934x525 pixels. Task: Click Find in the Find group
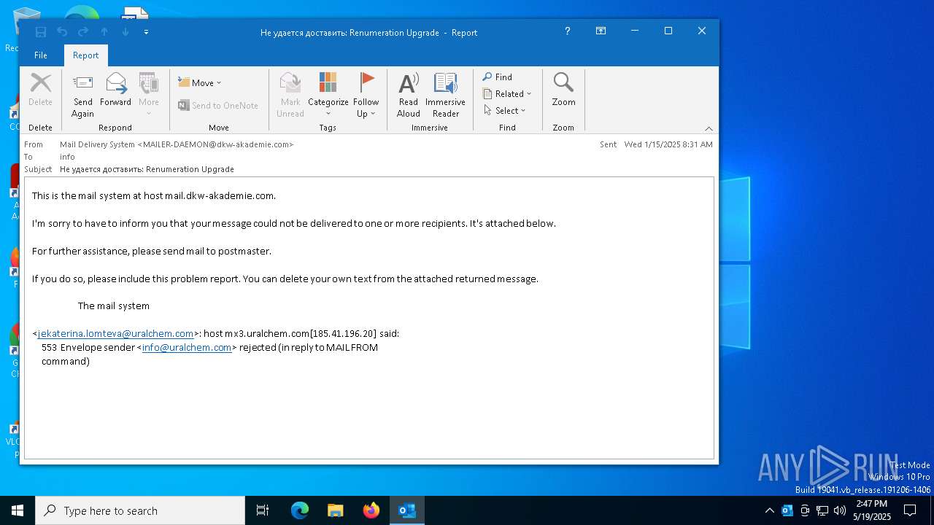pyautogui.click(x=498, y=77)
